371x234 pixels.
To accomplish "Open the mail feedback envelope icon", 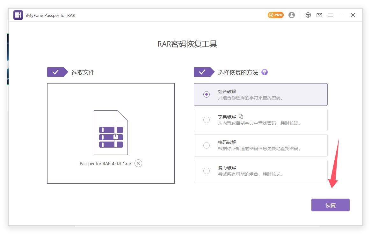I will tap(319, 15).
